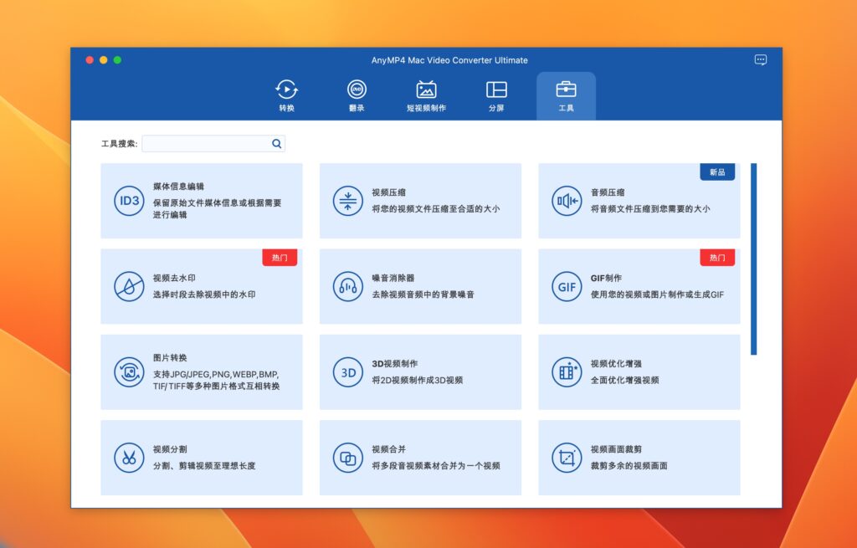The height and width of the screenshot is (548, 857).
Task: Switch to the 转换 (Convert) tab
Action: tap(285, 95)
